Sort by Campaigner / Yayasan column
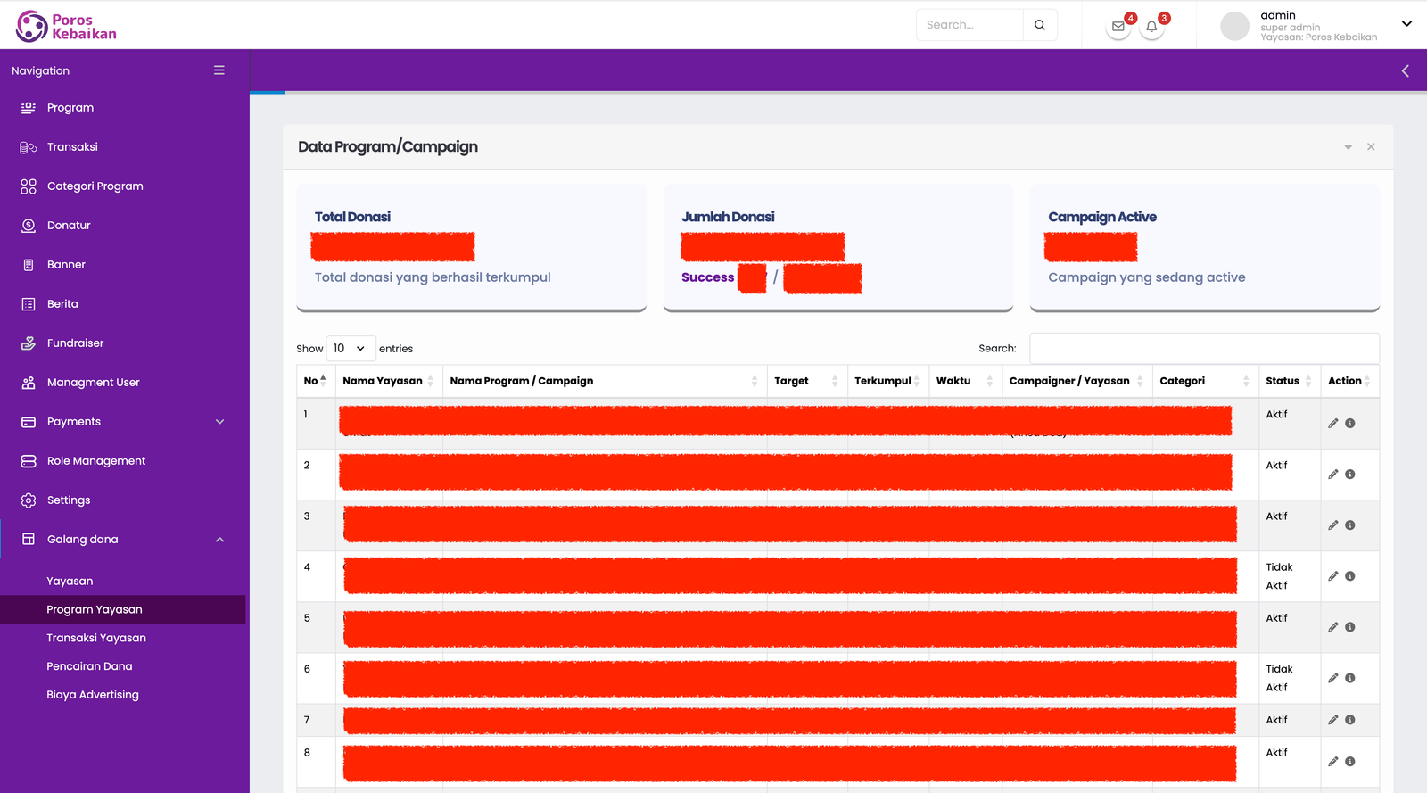This screenshot has width=1427, height=793. coord(1077,381)
